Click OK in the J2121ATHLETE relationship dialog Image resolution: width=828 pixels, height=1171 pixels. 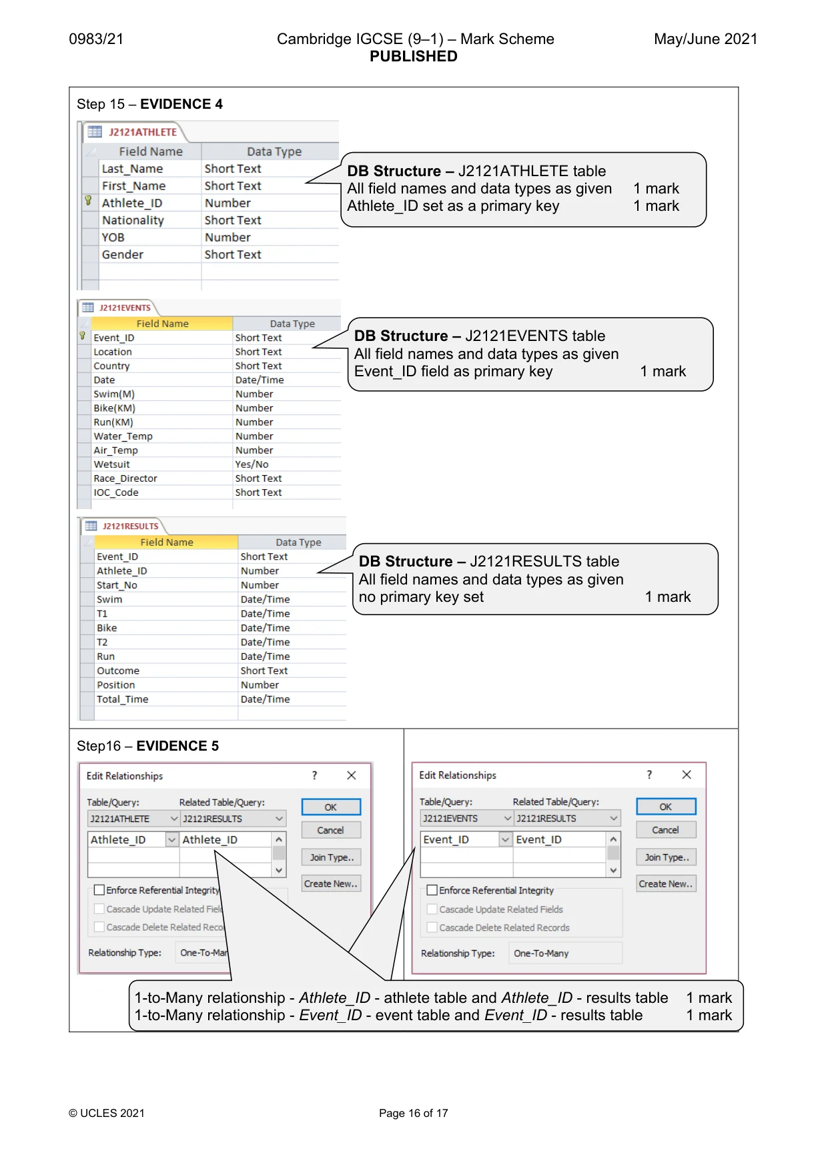click(x=331, y=807)
